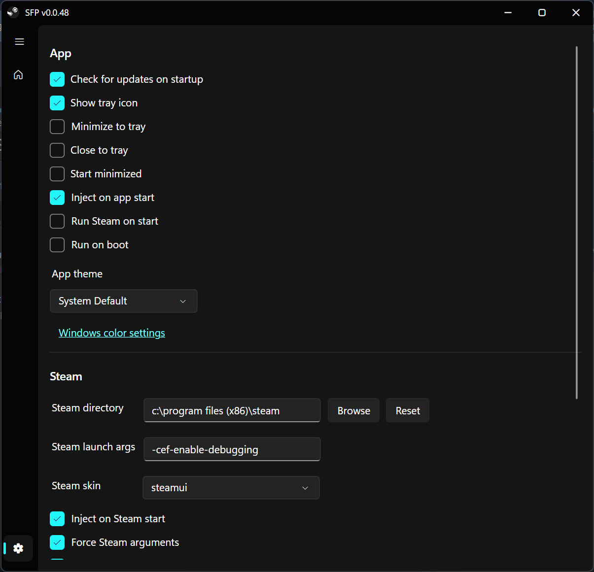Click the vertical settings scrollbar
Viewport: 594px width, 572px height.
(576, 222)
